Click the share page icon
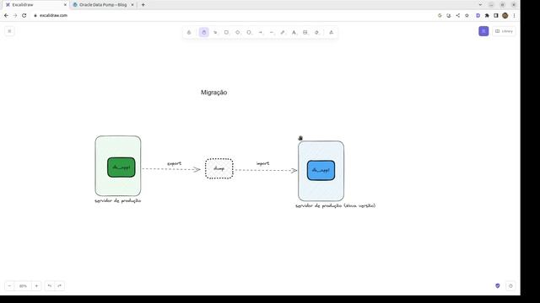This screenshot has width=540, height=303. [x=457, y=15]
